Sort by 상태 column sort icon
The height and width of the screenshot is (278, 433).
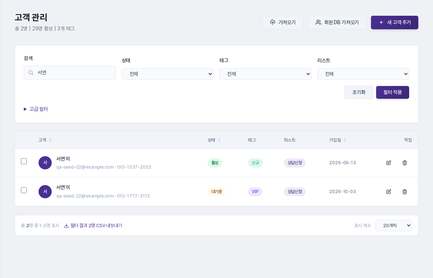pyautogui.click(x=219, y=140)
